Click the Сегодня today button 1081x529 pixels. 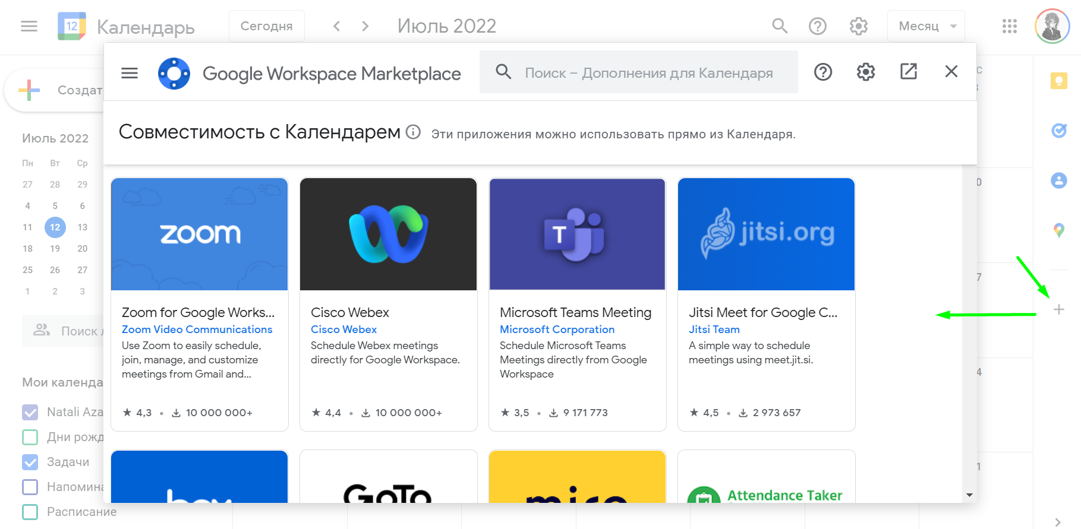coord(266,26)
